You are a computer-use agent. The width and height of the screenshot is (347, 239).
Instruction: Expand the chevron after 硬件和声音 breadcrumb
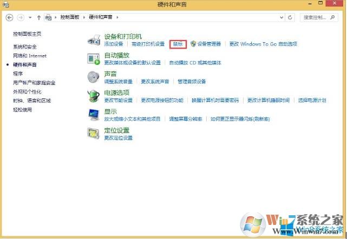117,17
